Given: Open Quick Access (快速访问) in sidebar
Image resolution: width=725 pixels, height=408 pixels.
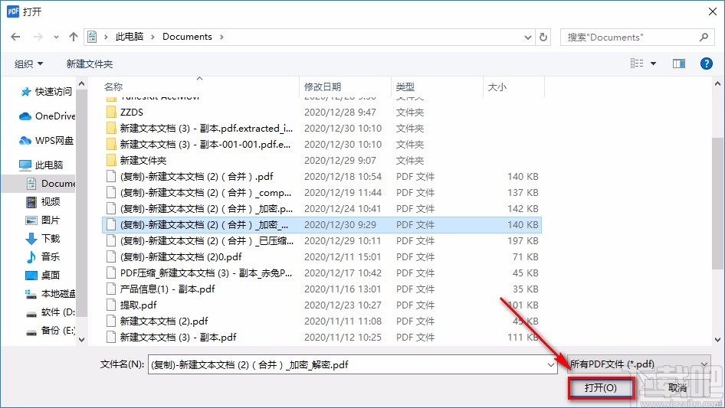Looking at the screenshot, I should coord(46,92).
